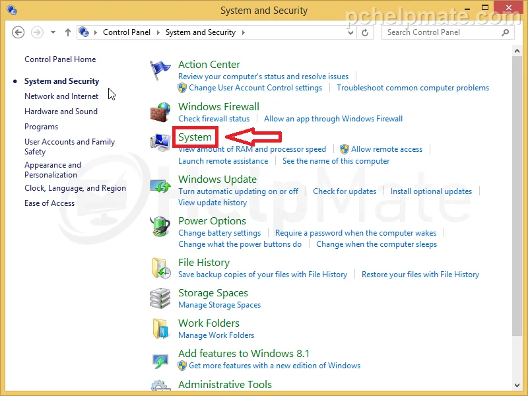Open the Work Folders heading
The image size is (528, 396).
coord(209,323)
